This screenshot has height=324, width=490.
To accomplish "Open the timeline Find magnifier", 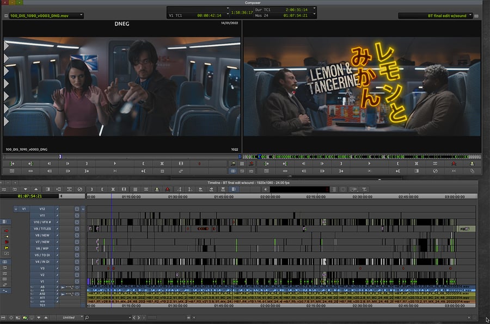I will (x=87, y=318).
